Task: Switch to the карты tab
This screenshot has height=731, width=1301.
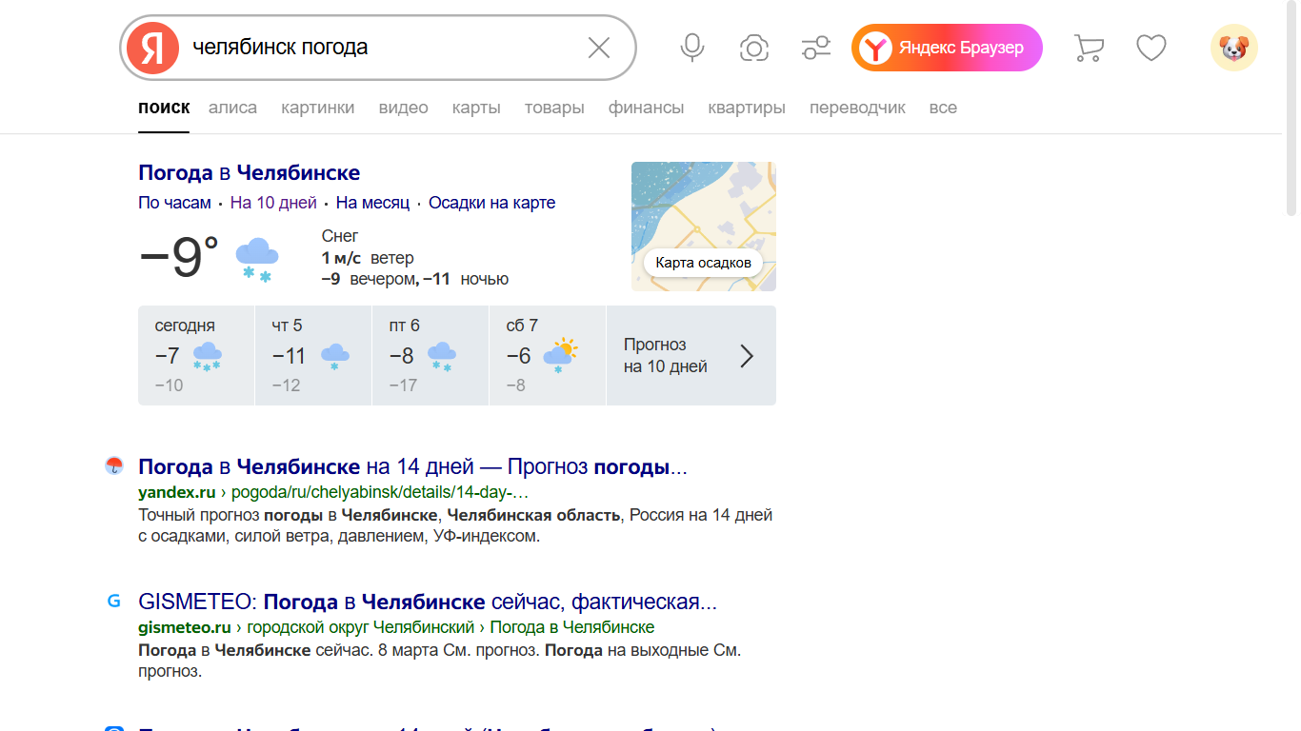Action: pos(476,108)
